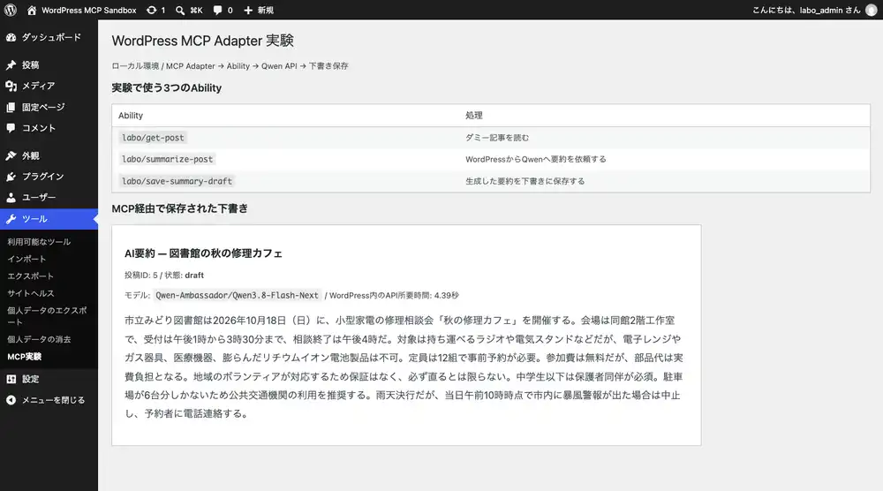Screen dimensions: 883x491
Task: Click the ダミー記事を読む cell
Action: [x=496, y=138]
